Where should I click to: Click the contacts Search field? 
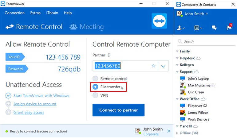click(206, 41)
